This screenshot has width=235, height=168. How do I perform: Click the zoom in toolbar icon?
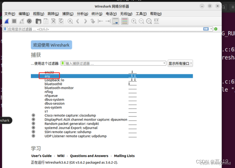tap(134, 21)
